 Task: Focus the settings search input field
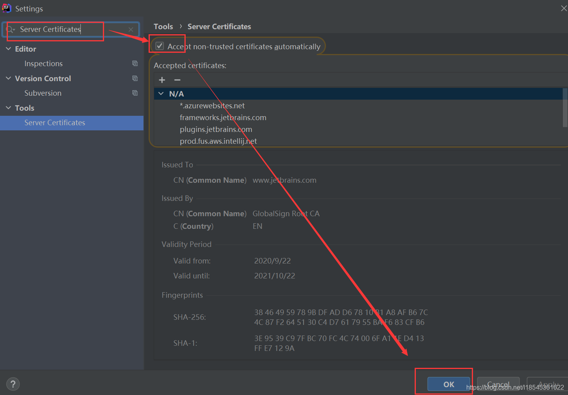(71, 30)
